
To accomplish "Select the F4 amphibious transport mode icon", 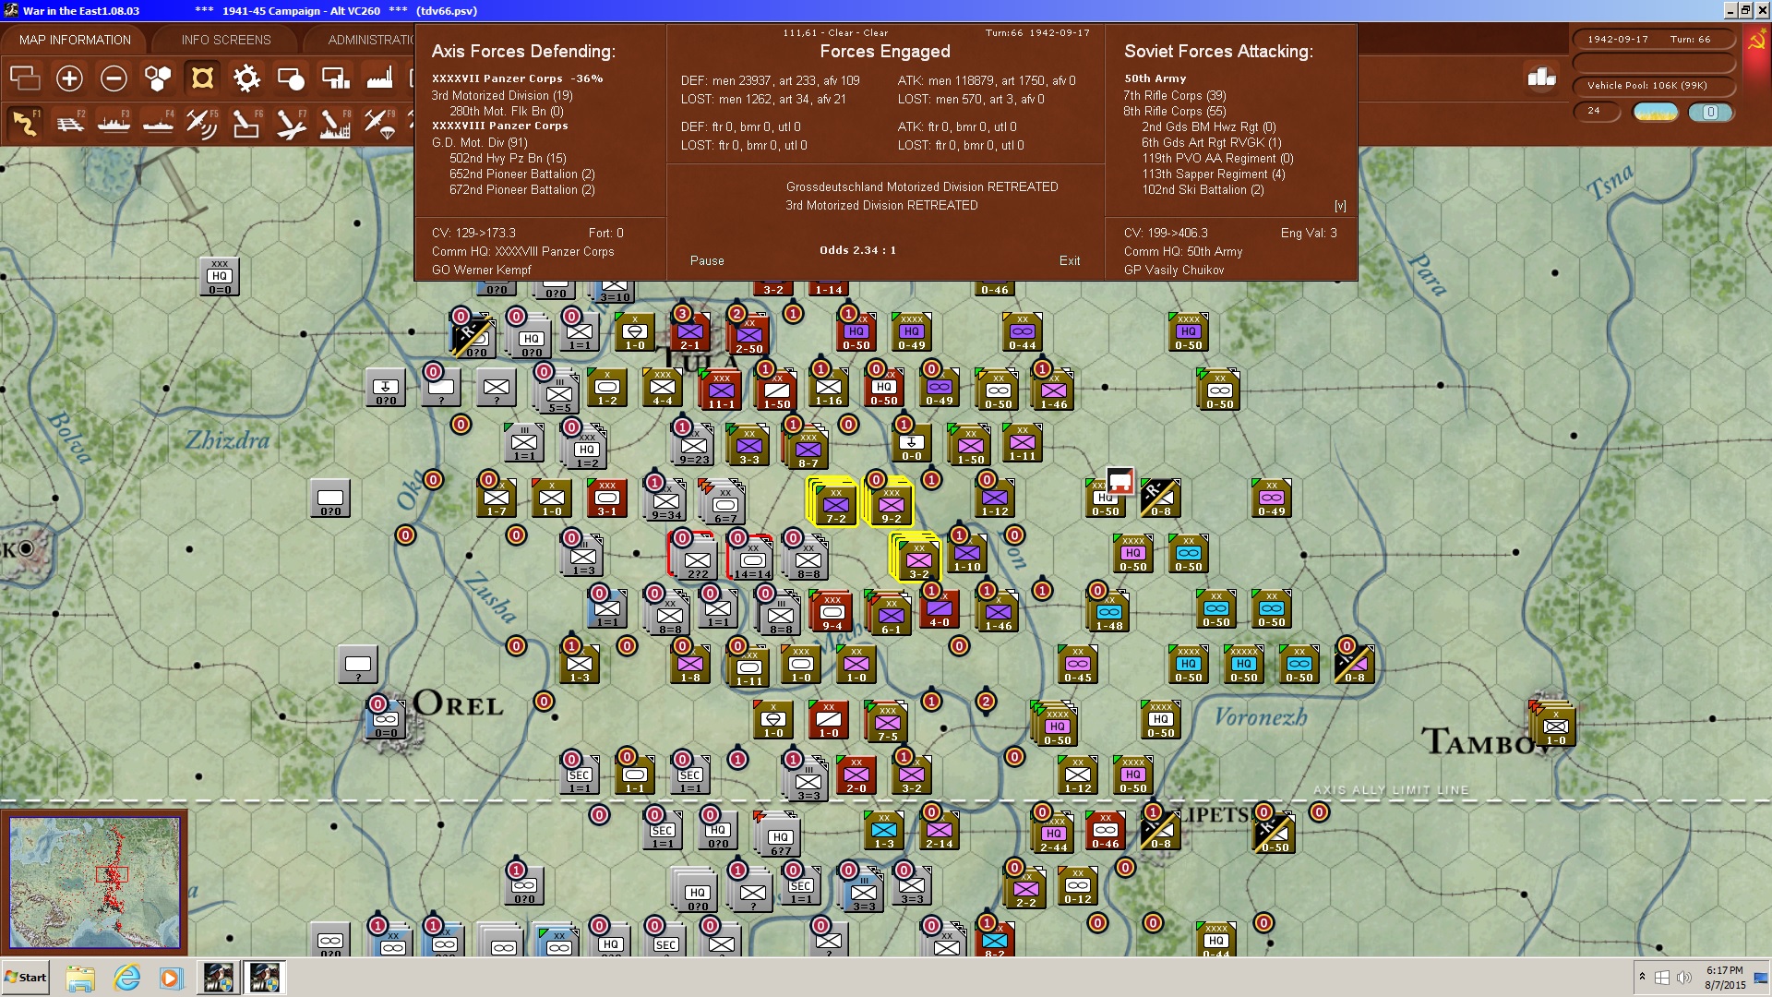I will 158,123.
